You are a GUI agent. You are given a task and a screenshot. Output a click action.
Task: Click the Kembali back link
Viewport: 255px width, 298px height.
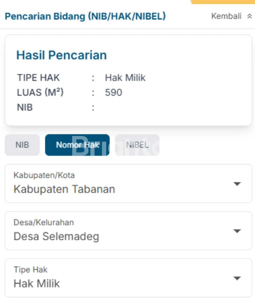point(226,16)
